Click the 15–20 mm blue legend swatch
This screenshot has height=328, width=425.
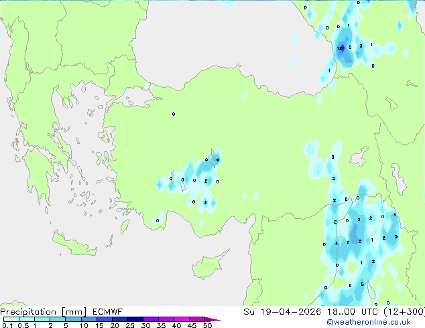104,319
